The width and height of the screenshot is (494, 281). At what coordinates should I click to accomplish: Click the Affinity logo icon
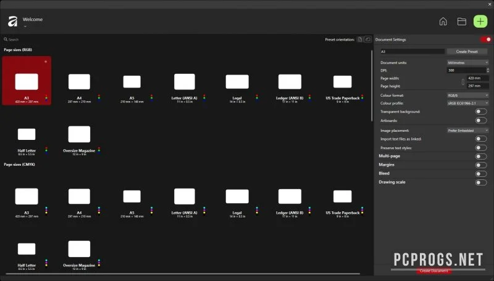12,22
